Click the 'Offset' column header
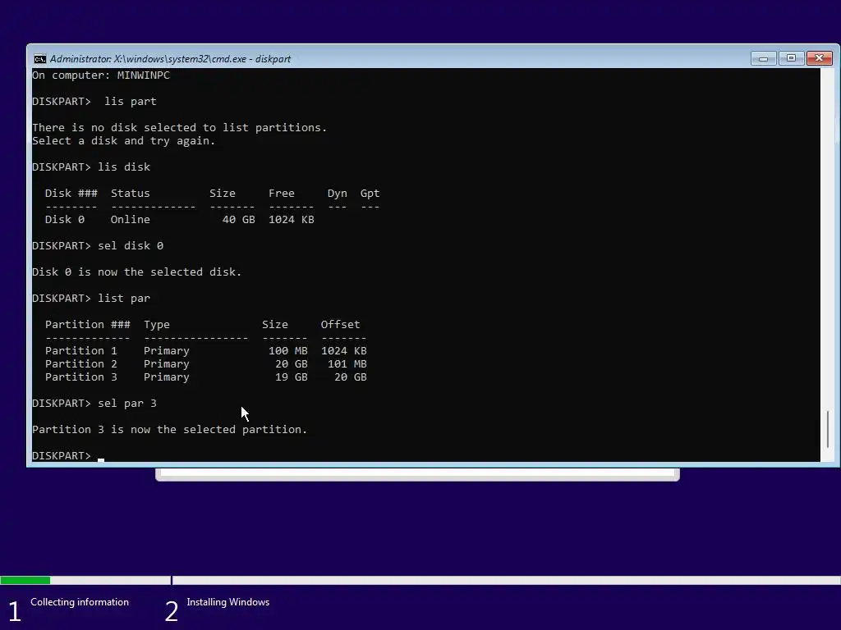841x630 pixels. pyautogui.click(x=341, y=325)
